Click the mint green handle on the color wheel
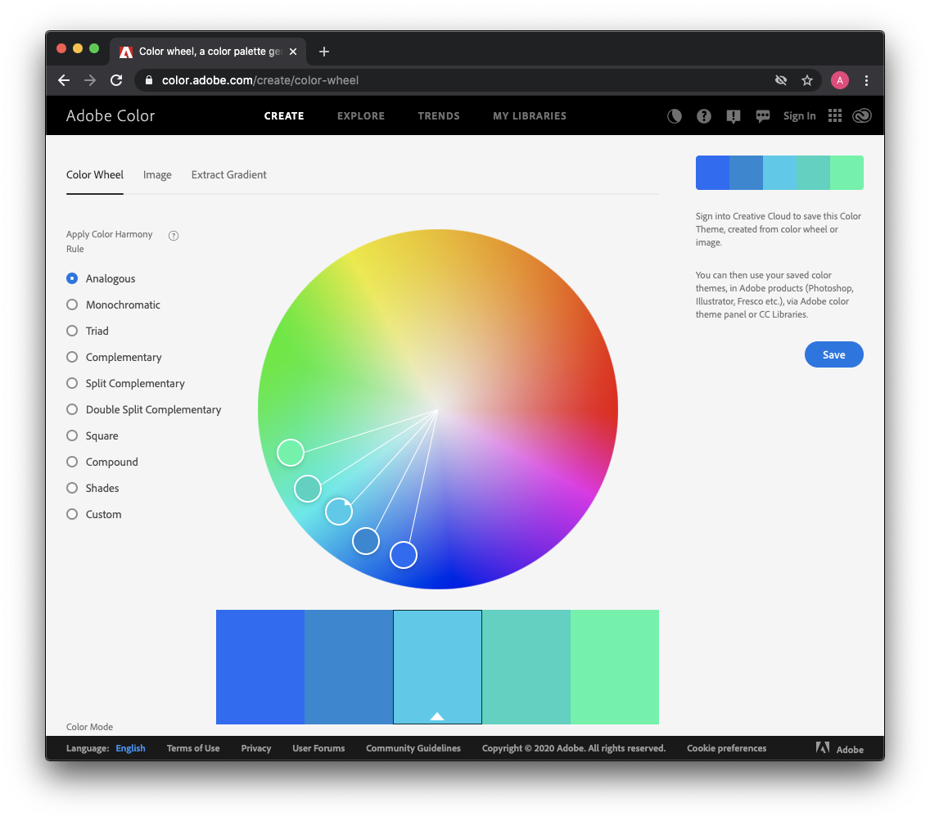The image size is (930, 821). point(291,453)
